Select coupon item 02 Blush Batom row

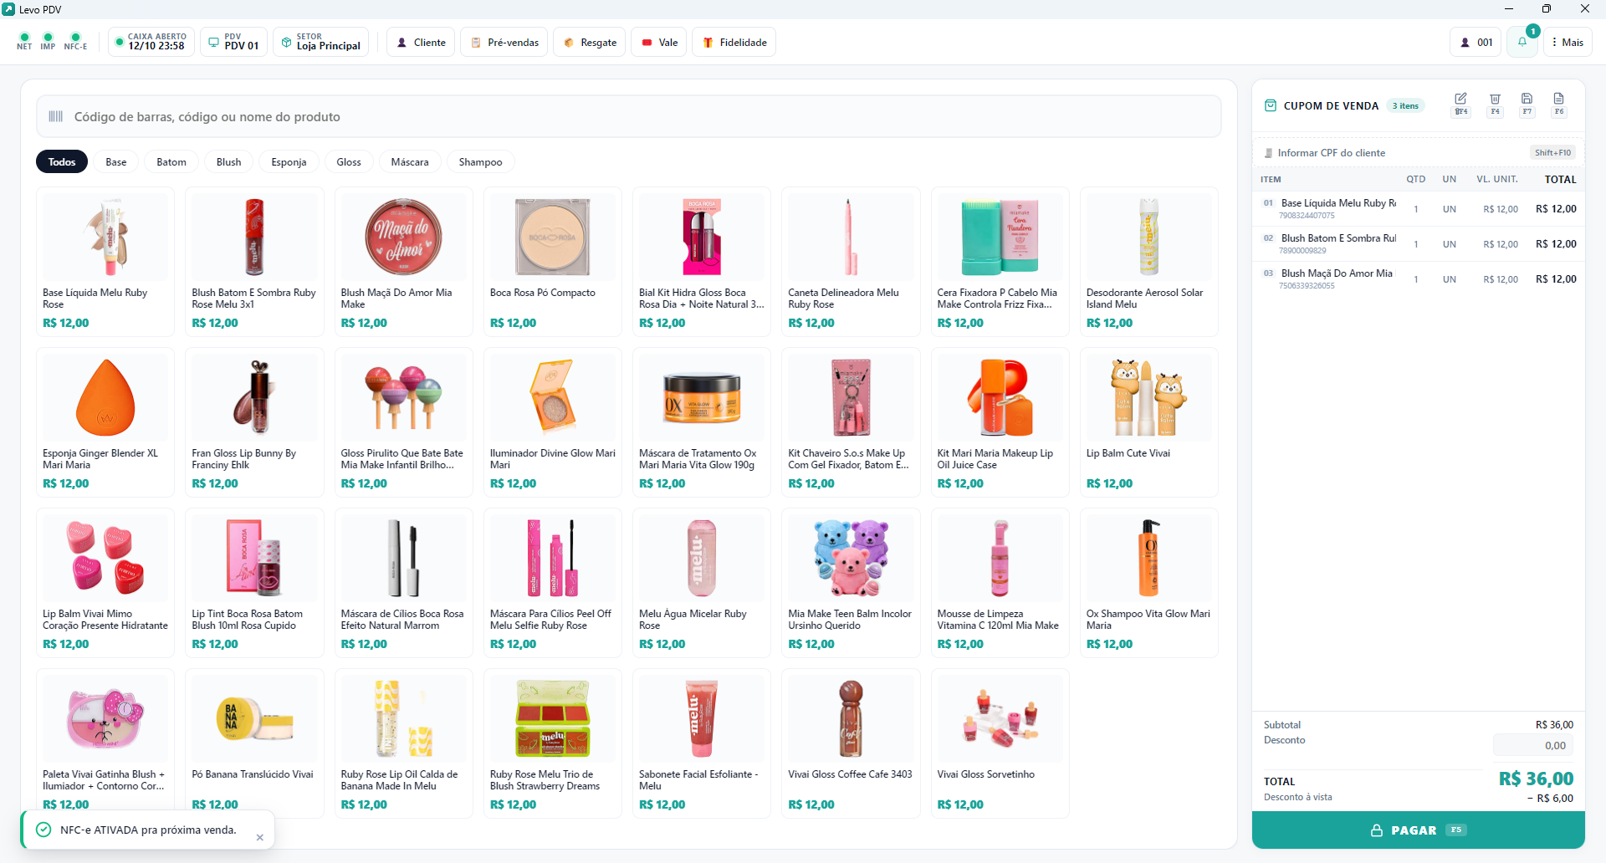pyautogui.click(x=1418, y=243)
